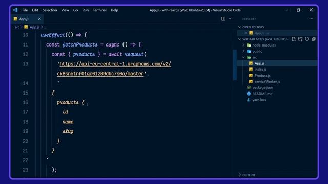Click the yarn.lock file icon

pyautogui.click(x=249, y=100)
